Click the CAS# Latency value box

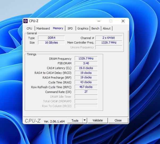tap(86, 68)
